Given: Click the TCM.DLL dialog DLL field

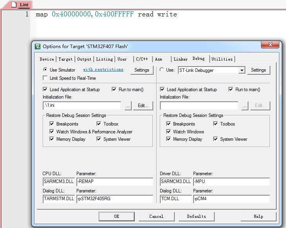Looking at the screenshot, I should point(176,199).
